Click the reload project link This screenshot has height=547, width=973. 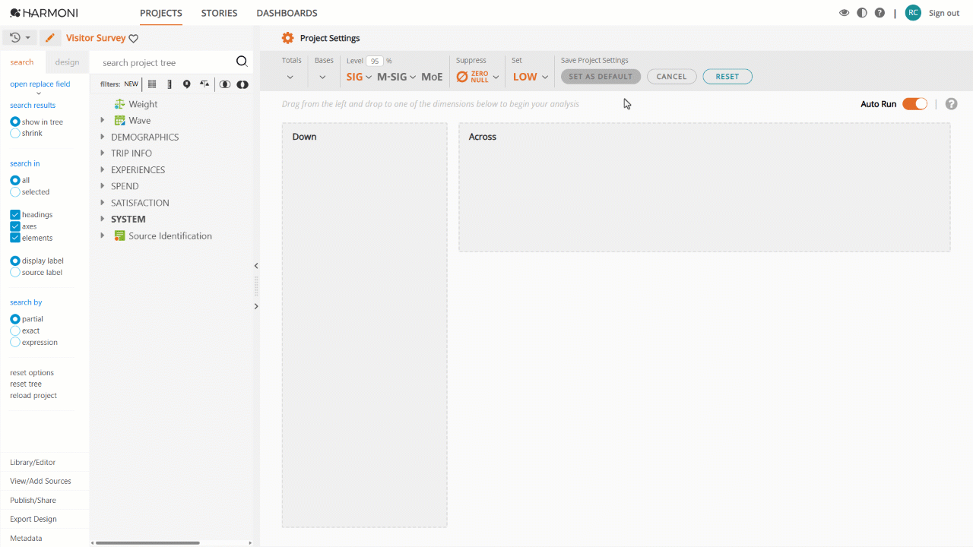click(x=33, y=396)
